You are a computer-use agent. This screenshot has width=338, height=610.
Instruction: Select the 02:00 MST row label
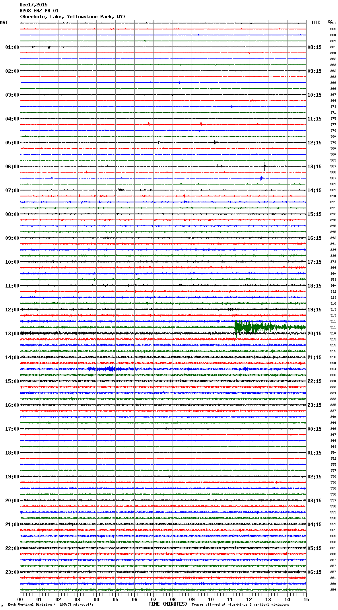pos(12,71)
